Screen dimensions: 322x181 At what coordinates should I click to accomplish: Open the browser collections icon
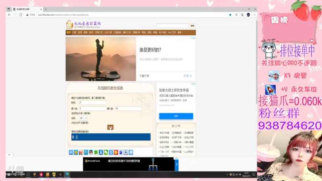(x=242, y=15)
